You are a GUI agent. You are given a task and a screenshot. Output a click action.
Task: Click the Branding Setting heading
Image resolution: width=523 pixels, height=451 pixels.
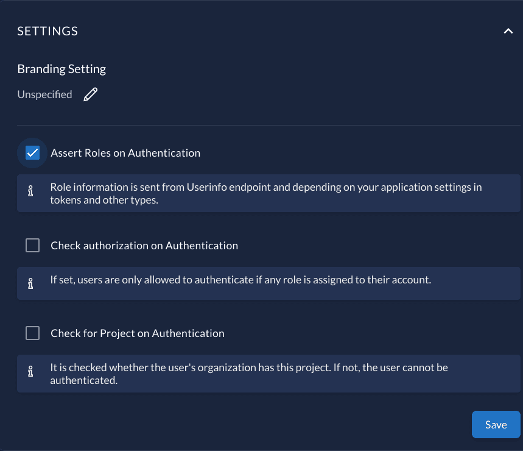[61, 68]
